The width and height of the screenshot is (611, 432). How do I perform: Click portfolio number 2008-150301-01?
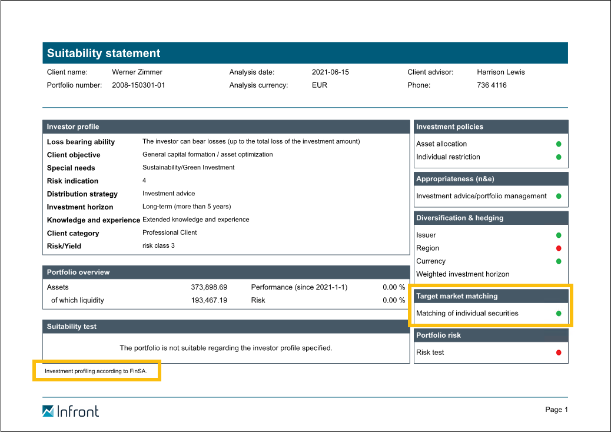point(138,85)
